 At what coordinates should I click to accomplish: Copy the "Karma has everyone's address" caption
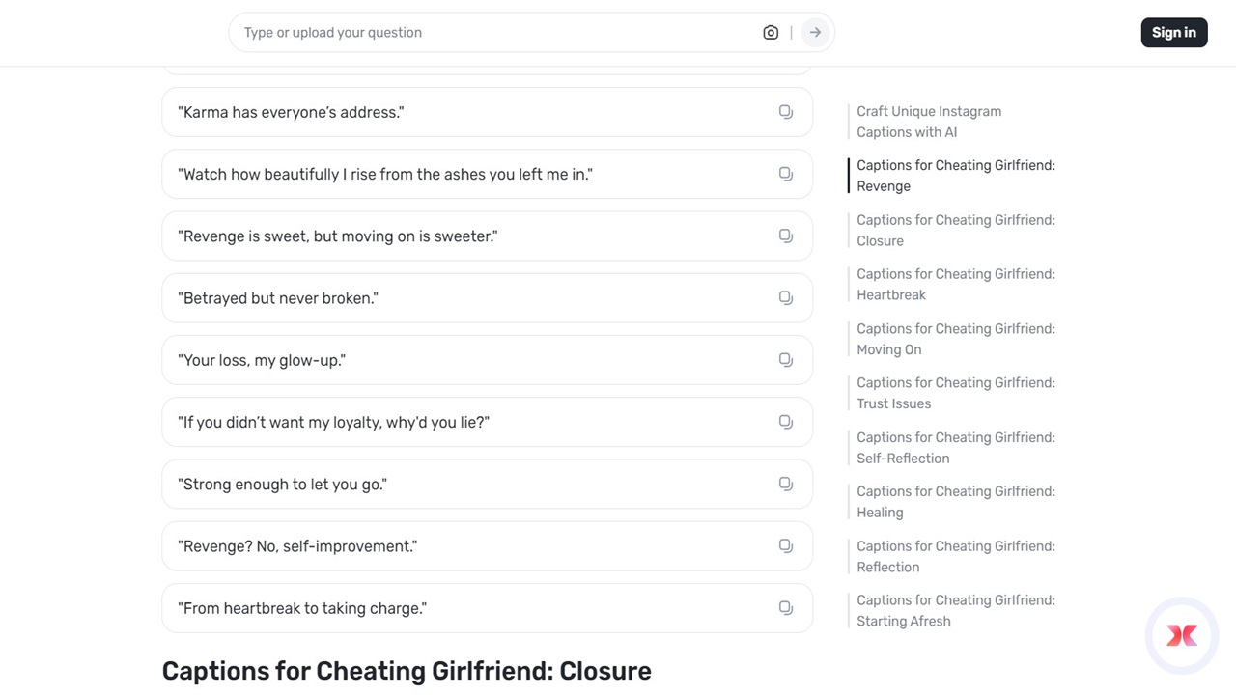786,112
